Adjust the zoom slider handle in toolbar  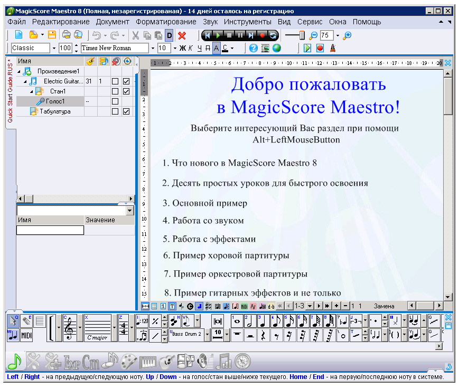302,35
